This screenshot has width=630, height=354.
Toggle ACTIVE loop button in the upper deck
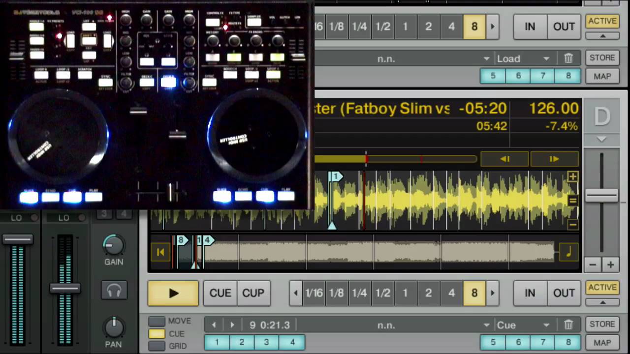(602, 21)
